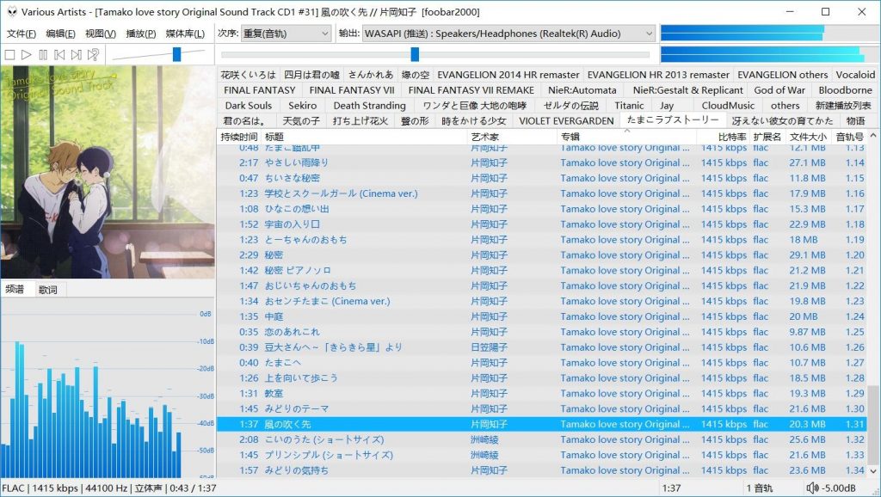Screen dimensions: 881x497
Task: Skip to the next track
Action: click(77, 54)
